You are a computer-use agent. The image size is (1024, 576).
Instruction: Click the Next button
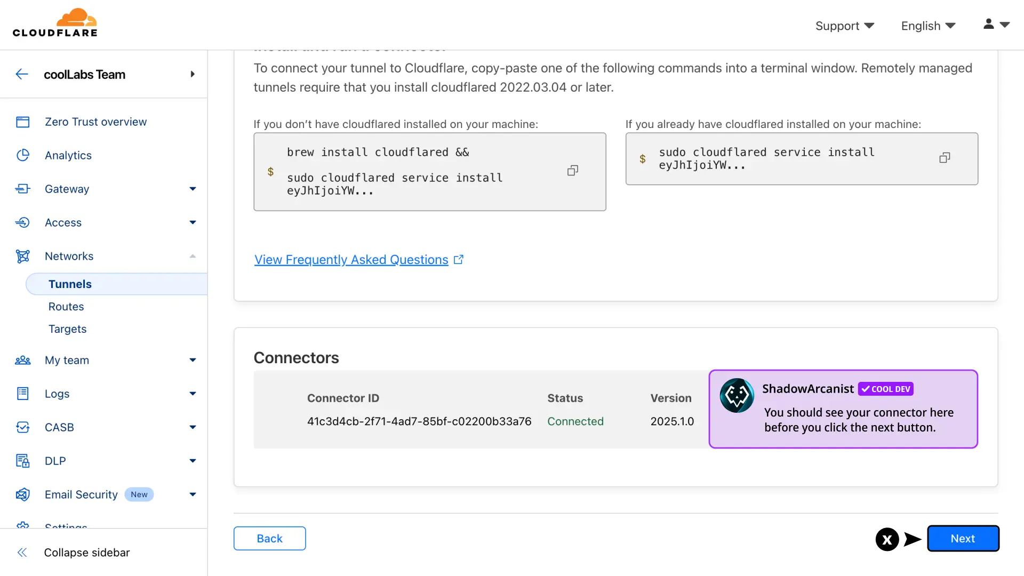click(963, 539)
